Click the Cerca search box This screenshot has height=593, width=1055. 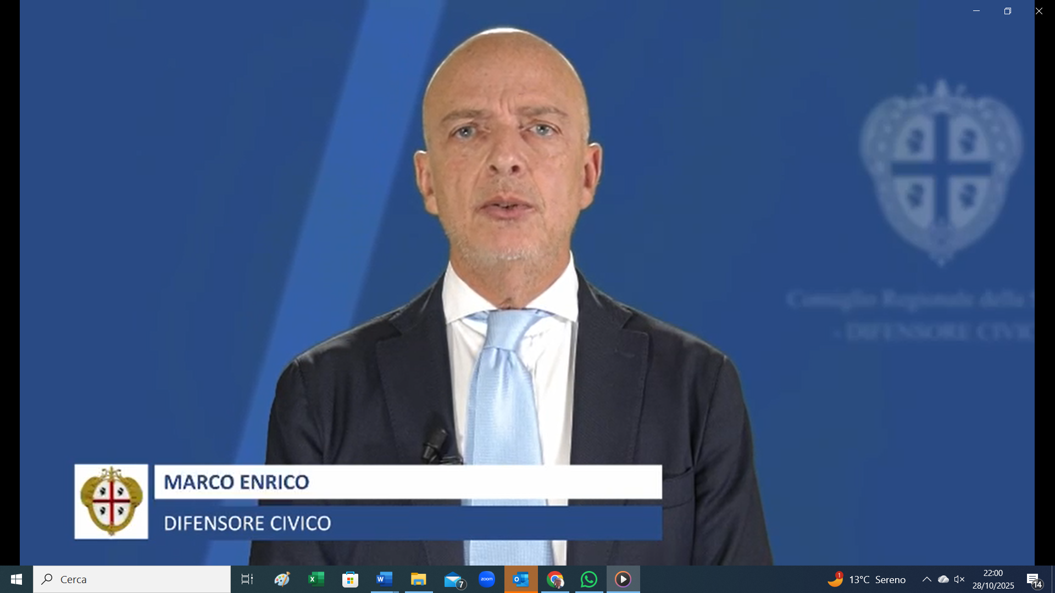coord(132,579)
